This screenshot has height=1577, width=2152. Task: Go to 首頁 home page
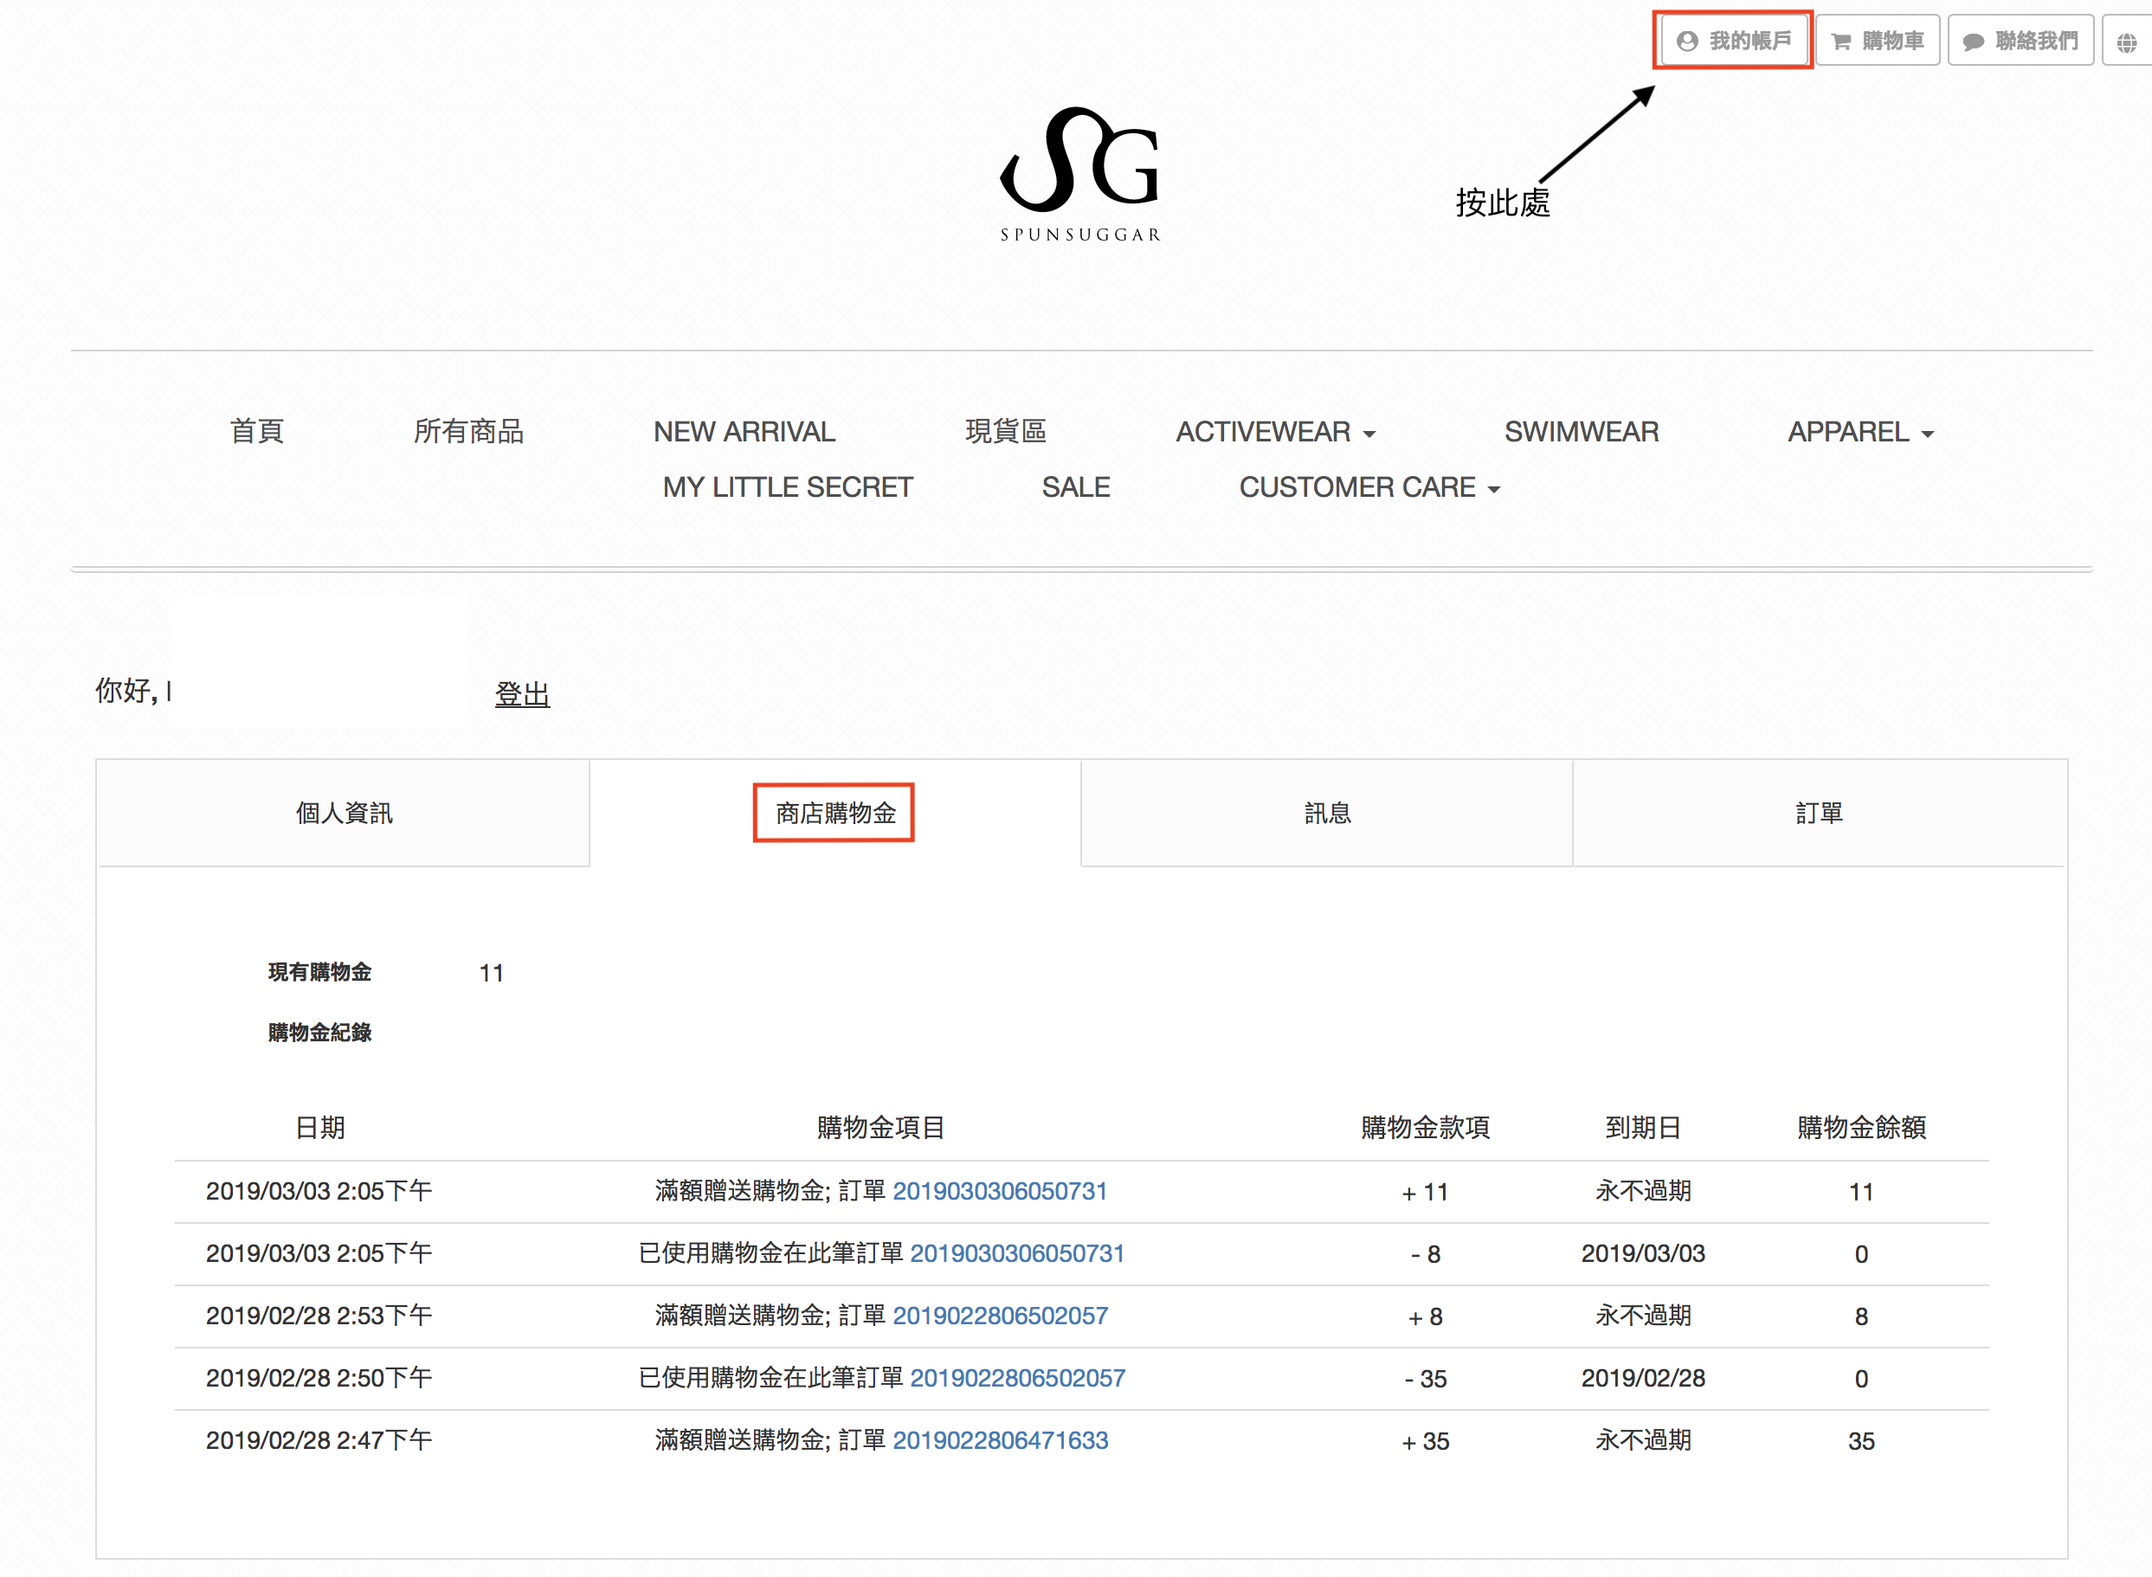click(x=257, y=432)
